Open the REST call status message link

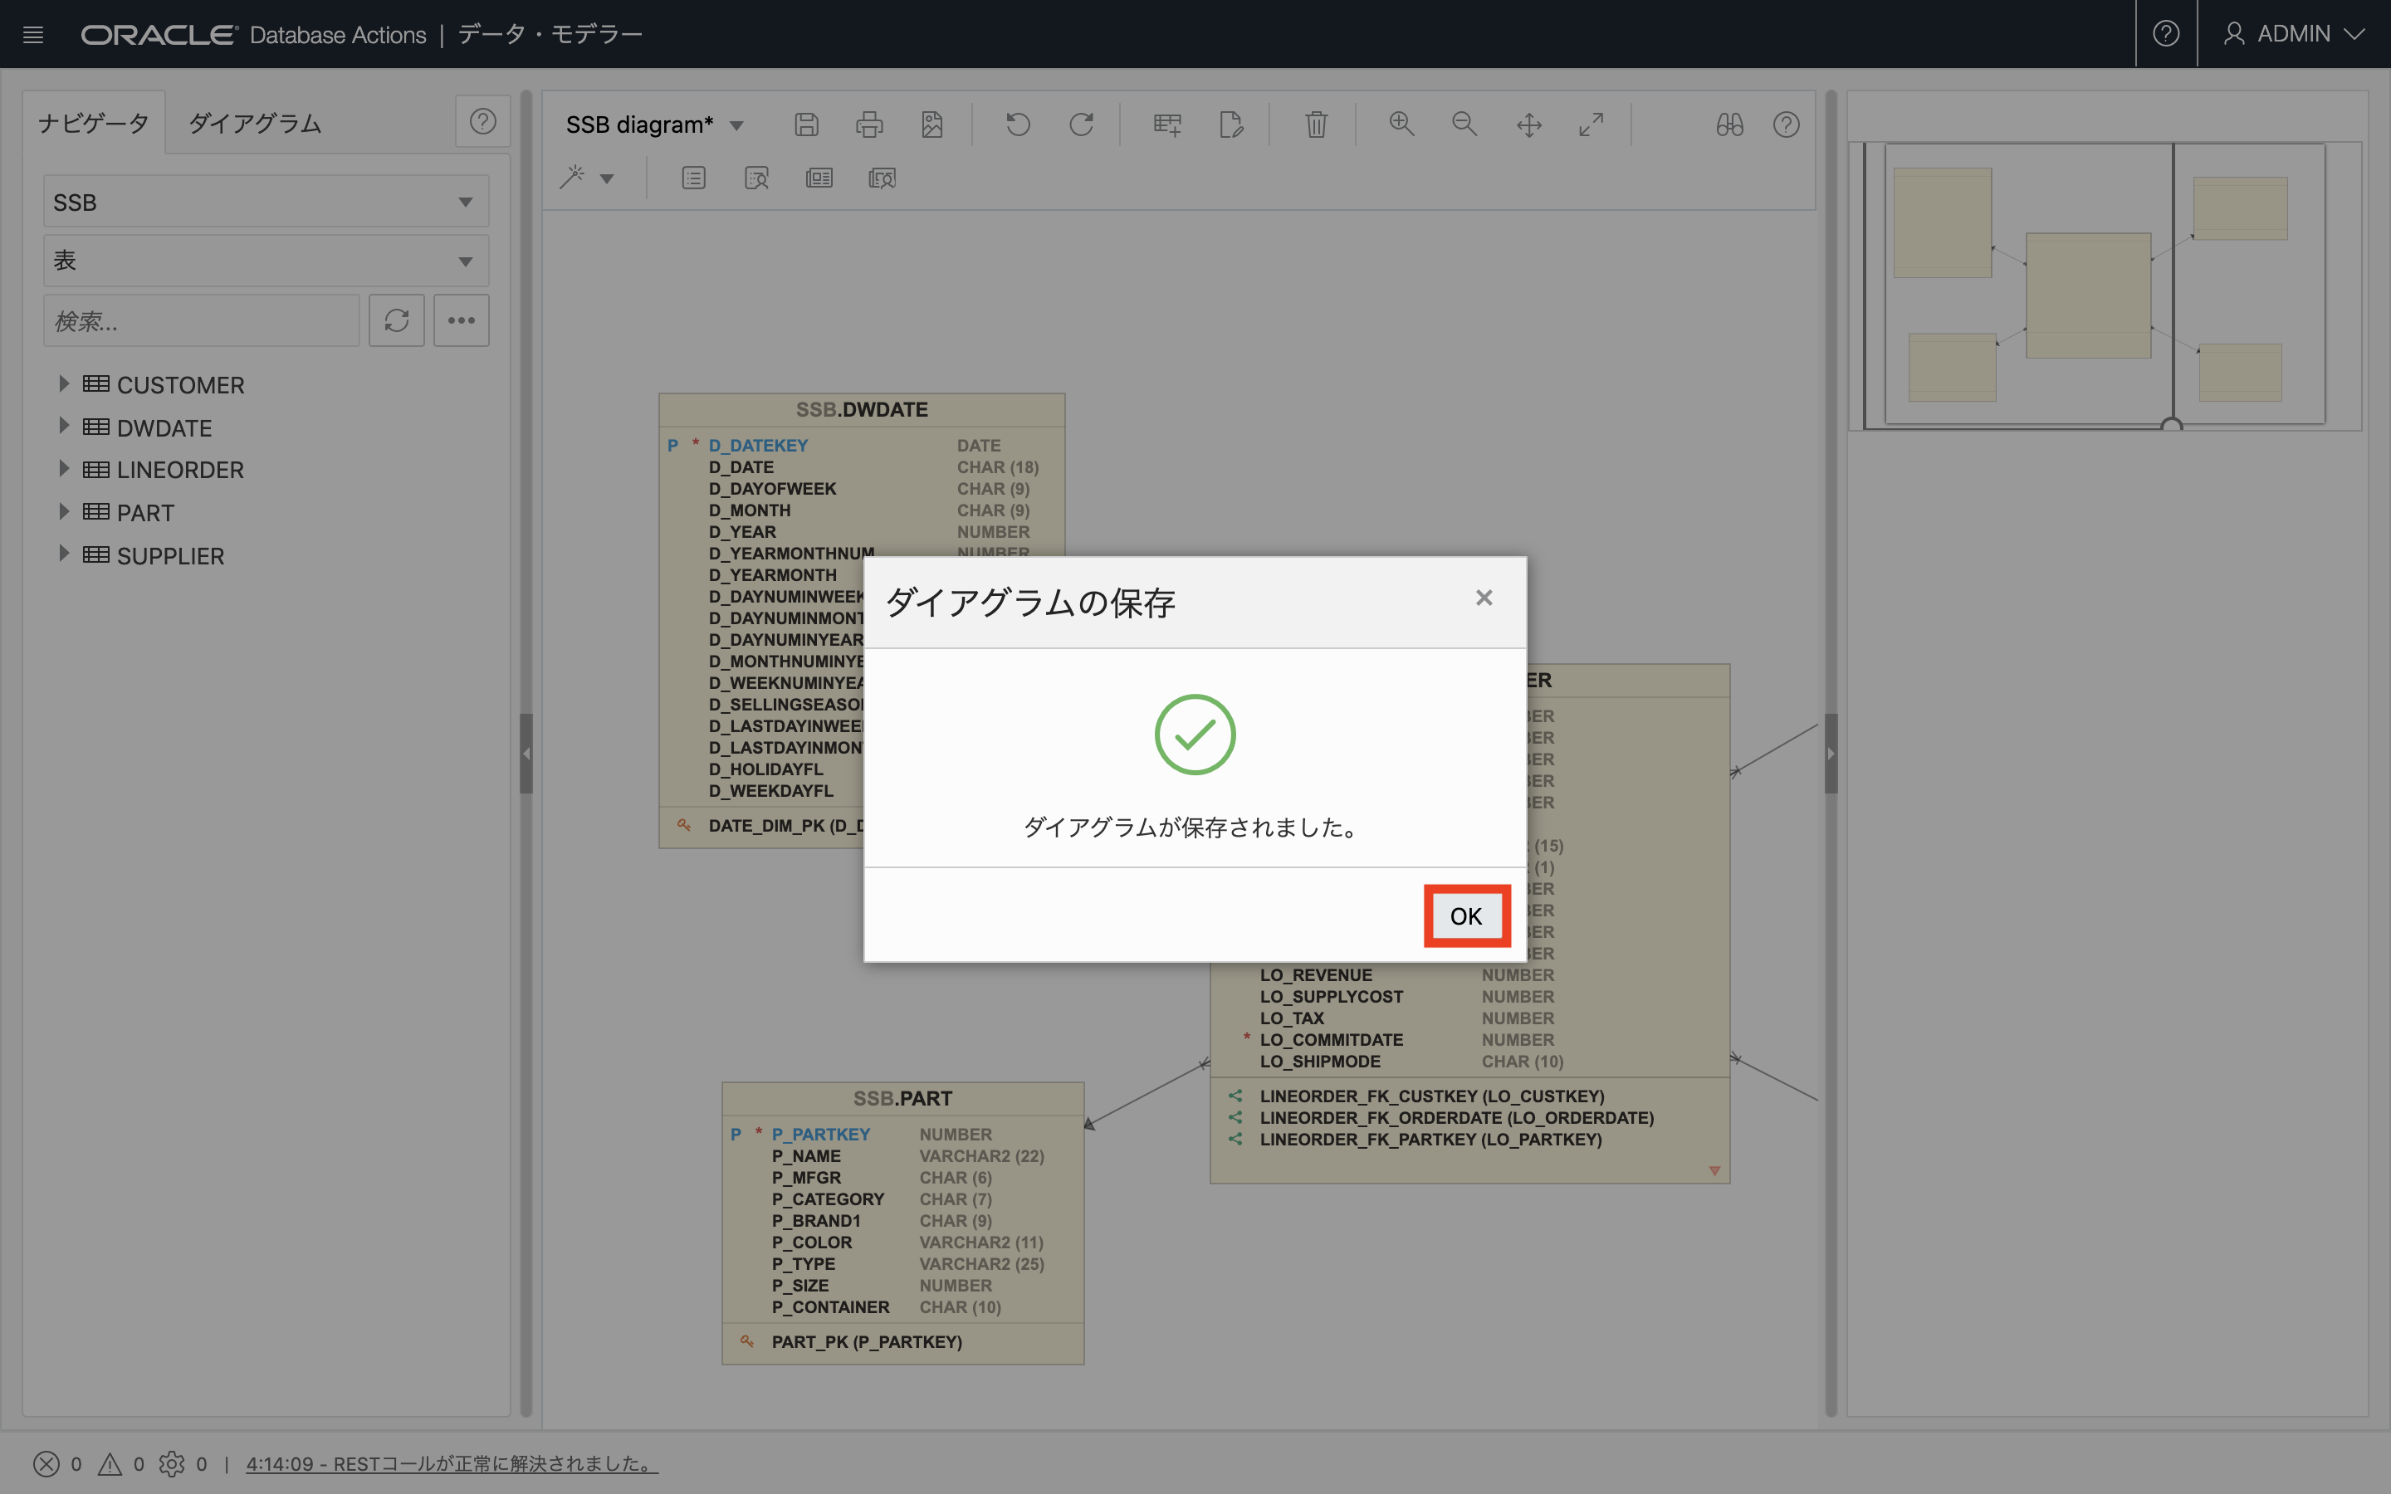pos(452,1463)
